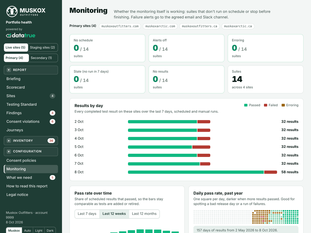Click the Muskox Outfitters logo
Screen dimensions: 311x233
click(26, 12)
